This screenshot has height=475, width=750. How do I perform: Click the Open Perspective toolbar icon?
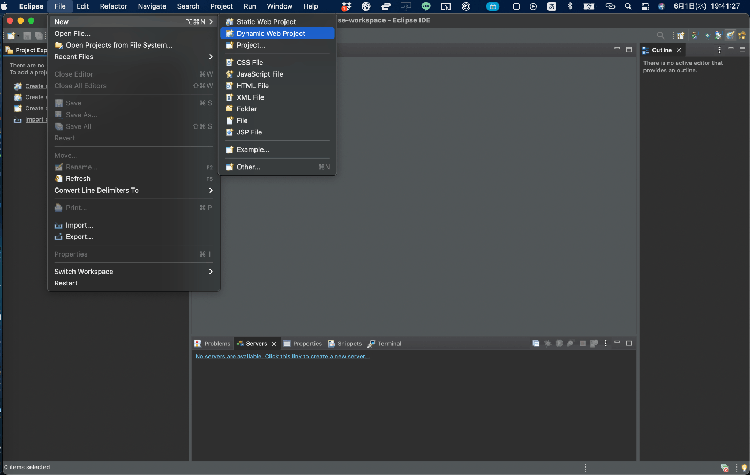(681, 35)
